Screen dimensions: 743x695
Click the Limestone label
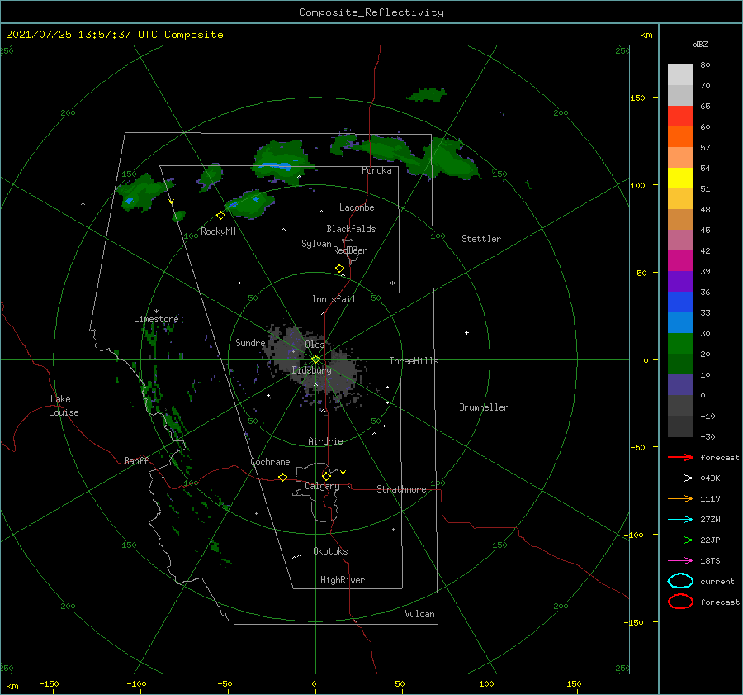point(156,319)
